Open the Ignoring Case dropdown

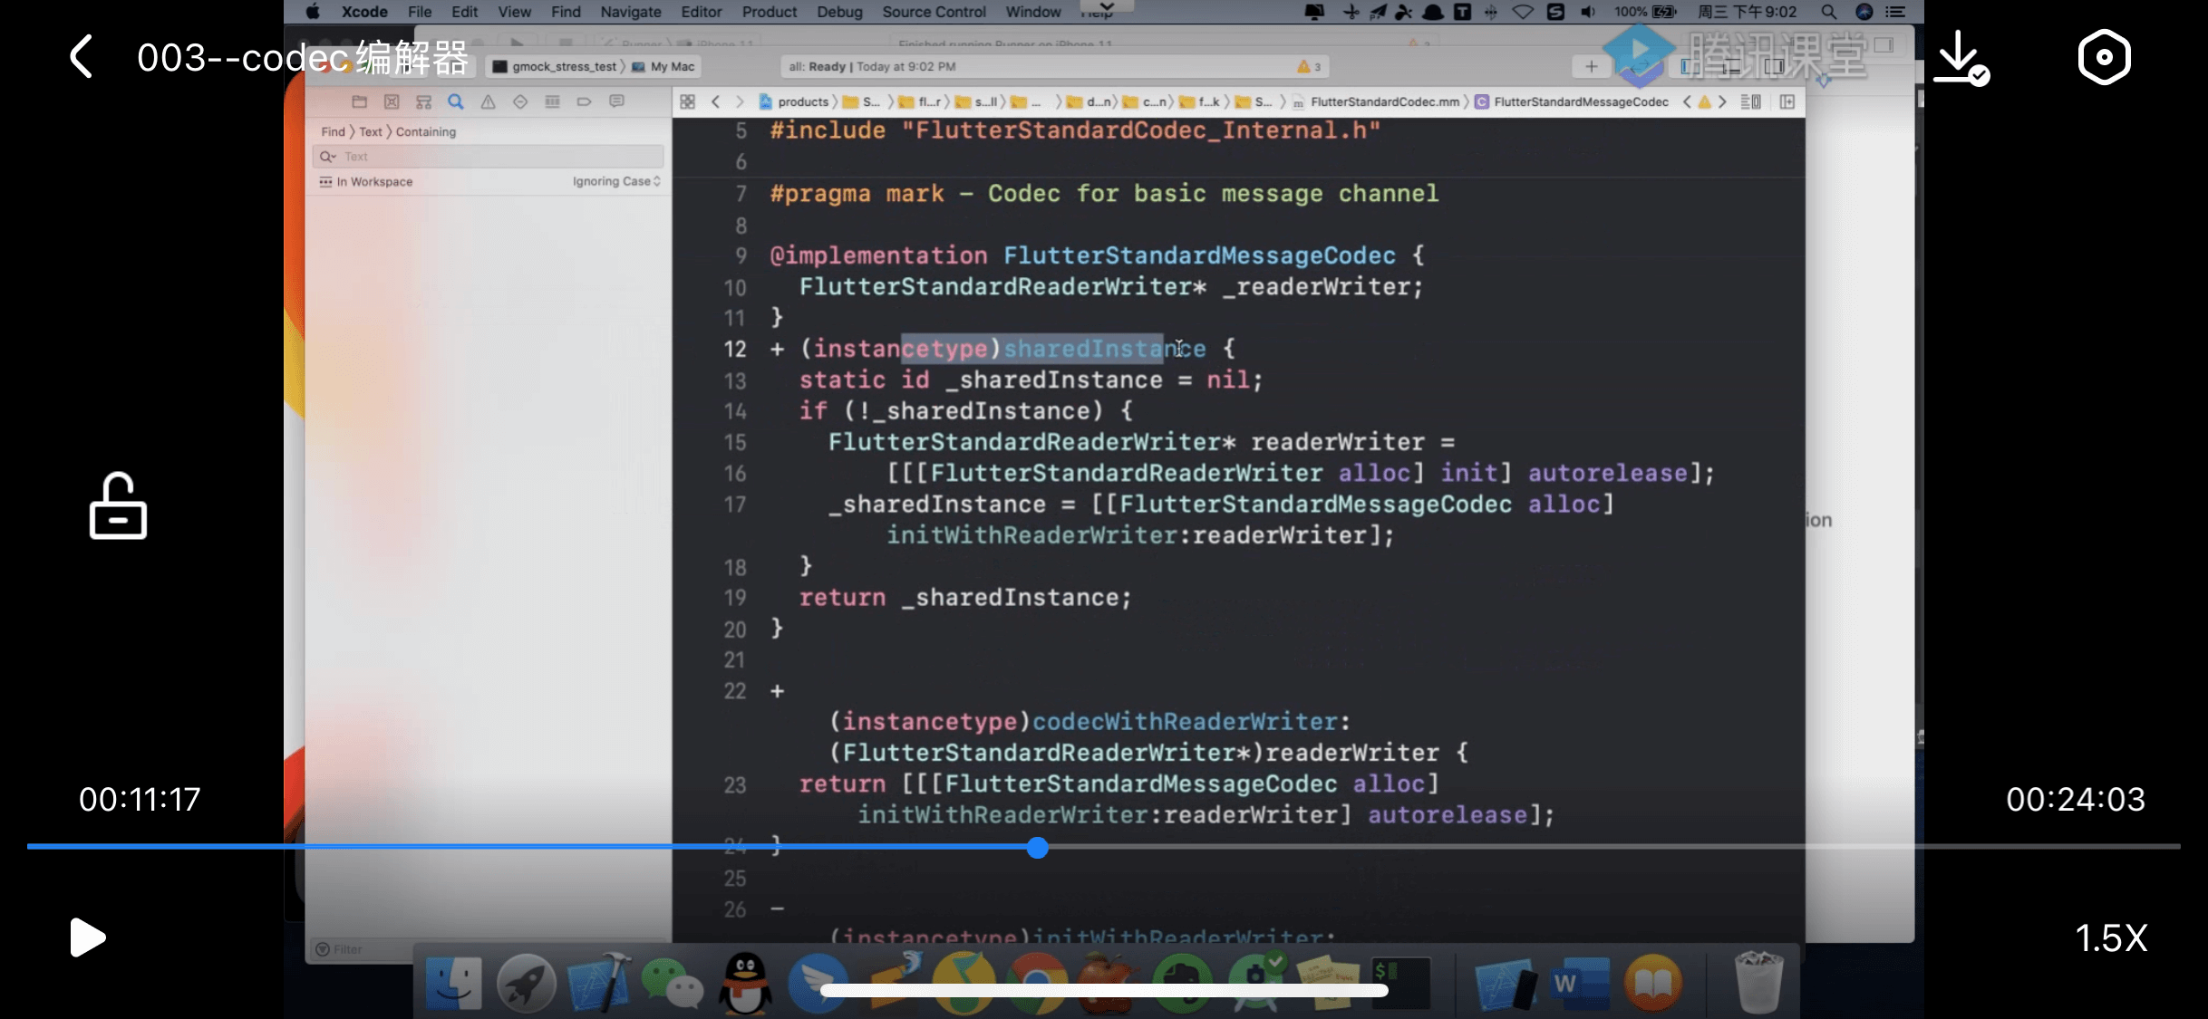pos(615,181)
